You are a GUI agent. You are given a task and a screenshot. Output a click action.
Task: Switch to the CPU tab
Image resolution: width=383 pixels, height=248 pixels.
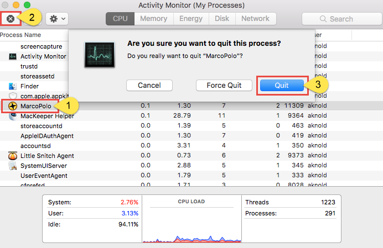[120, 19]
